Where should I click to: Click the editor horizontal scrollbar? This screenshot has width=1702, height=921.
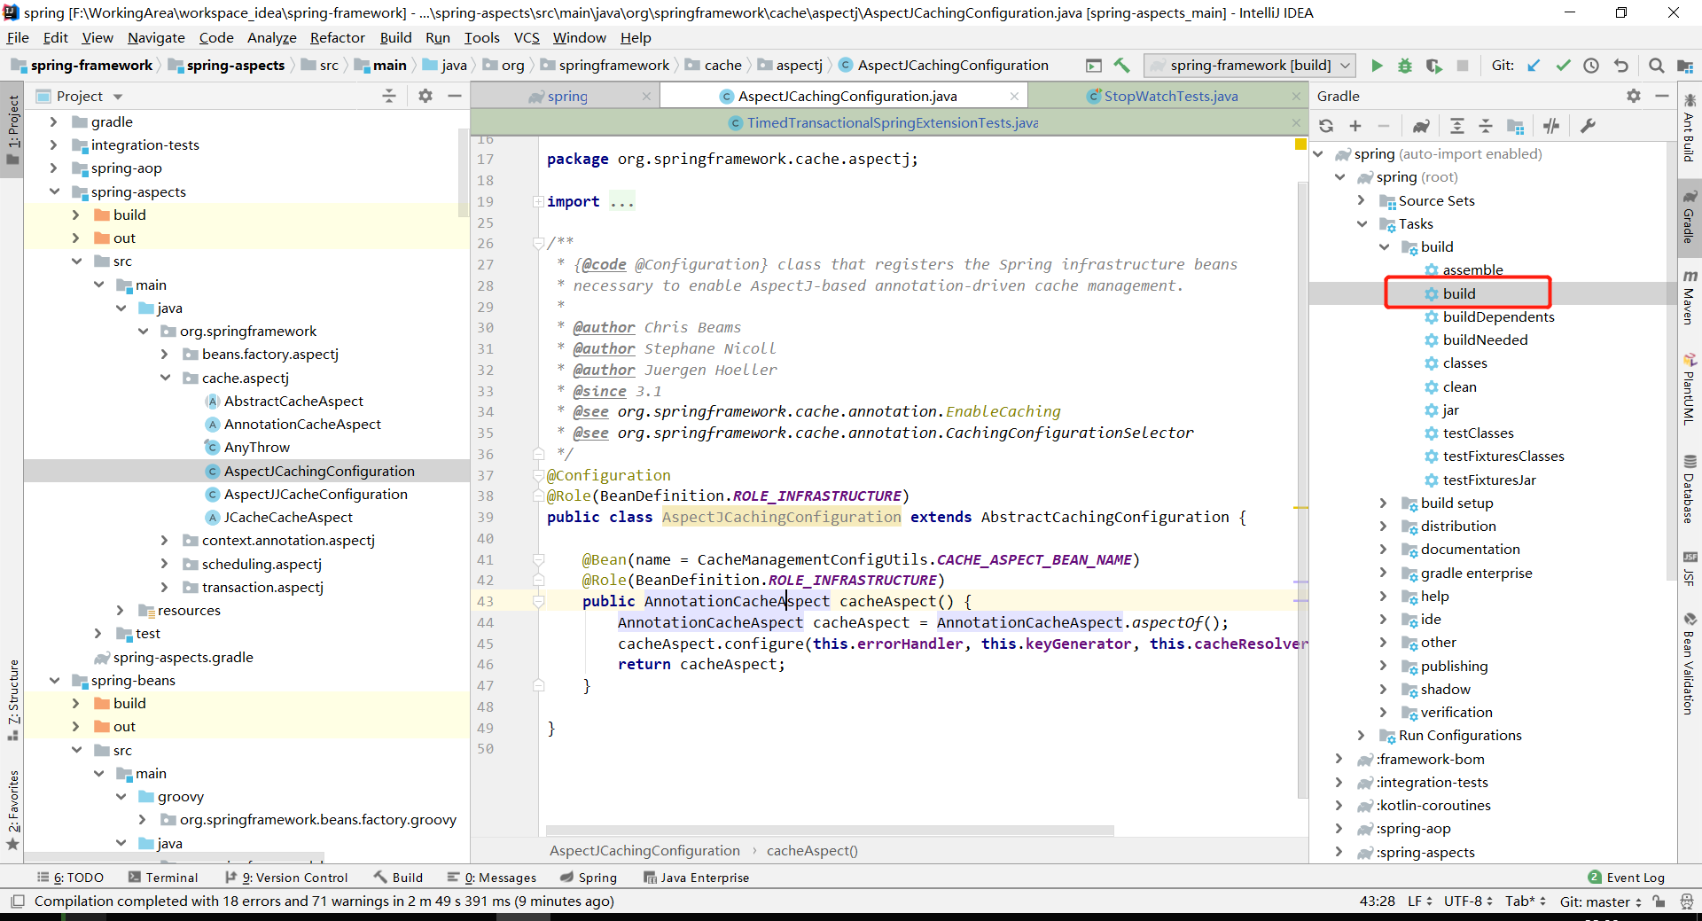[830, 831]
